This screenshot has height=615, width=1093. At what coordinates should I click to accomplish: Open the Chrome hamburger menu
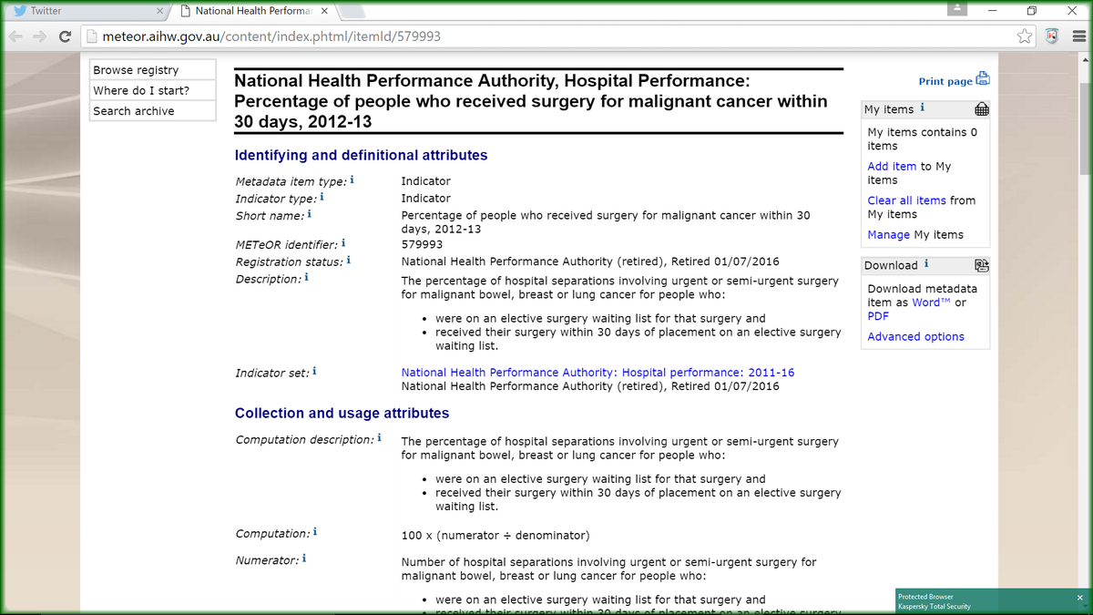(x=1078, y=36)
